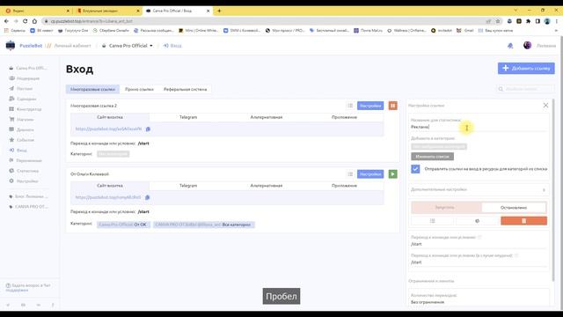The image size is (563, 317).
Task: Open Настройки gear item in sidebar
Action: [x=27, y=181]
